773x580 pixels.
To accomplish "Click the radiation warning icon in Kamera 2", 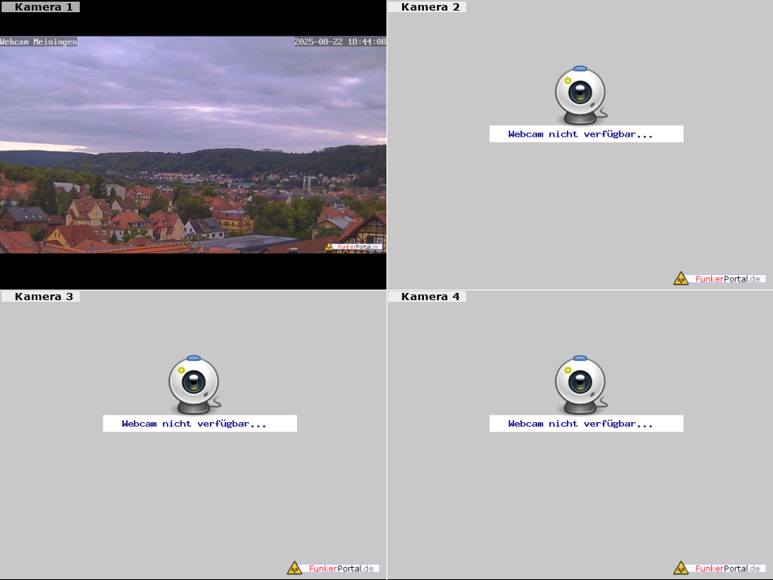I will point(681,278).
